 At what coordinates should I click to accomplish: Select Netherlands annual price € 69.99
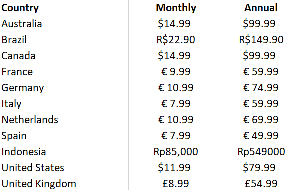click(x=261, y=119)
